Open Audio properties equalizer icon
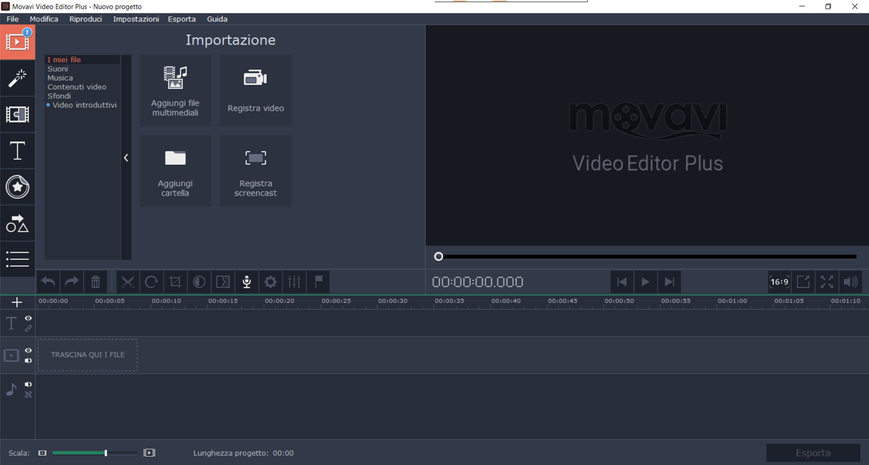Screen dimensions: 869x465 (294, 282)
